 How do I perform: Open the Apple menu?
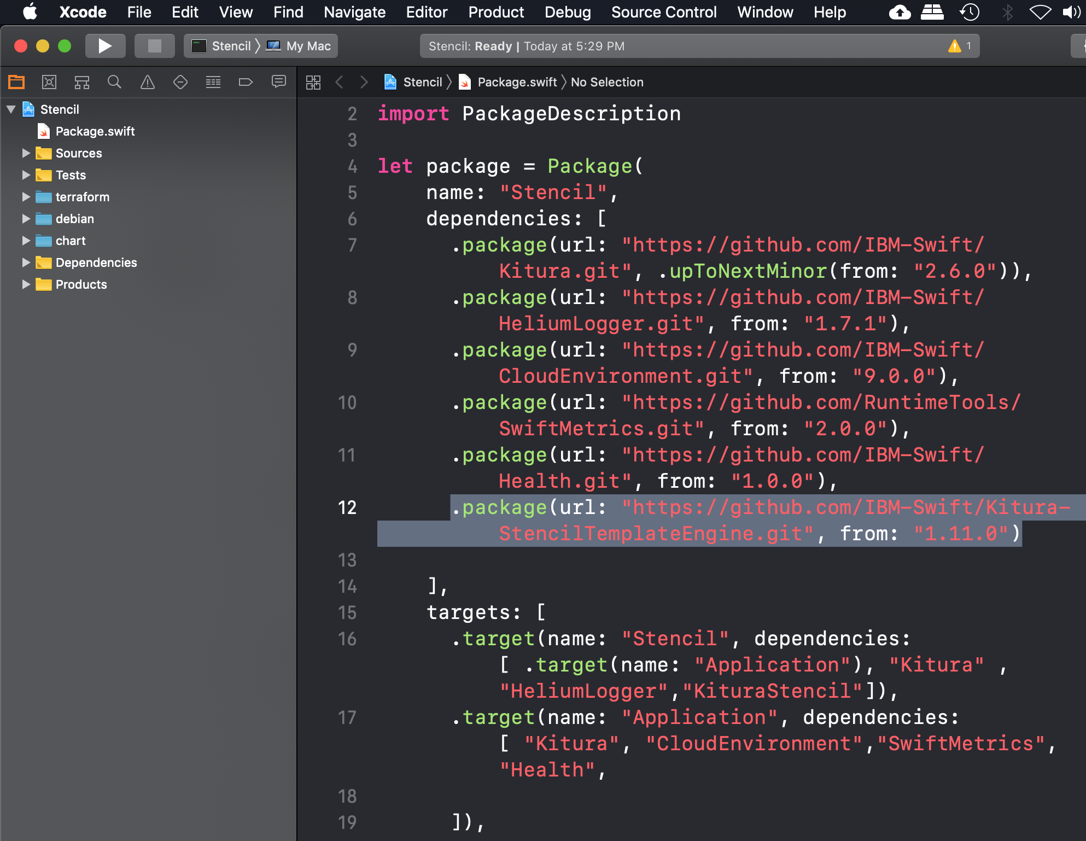30,12
